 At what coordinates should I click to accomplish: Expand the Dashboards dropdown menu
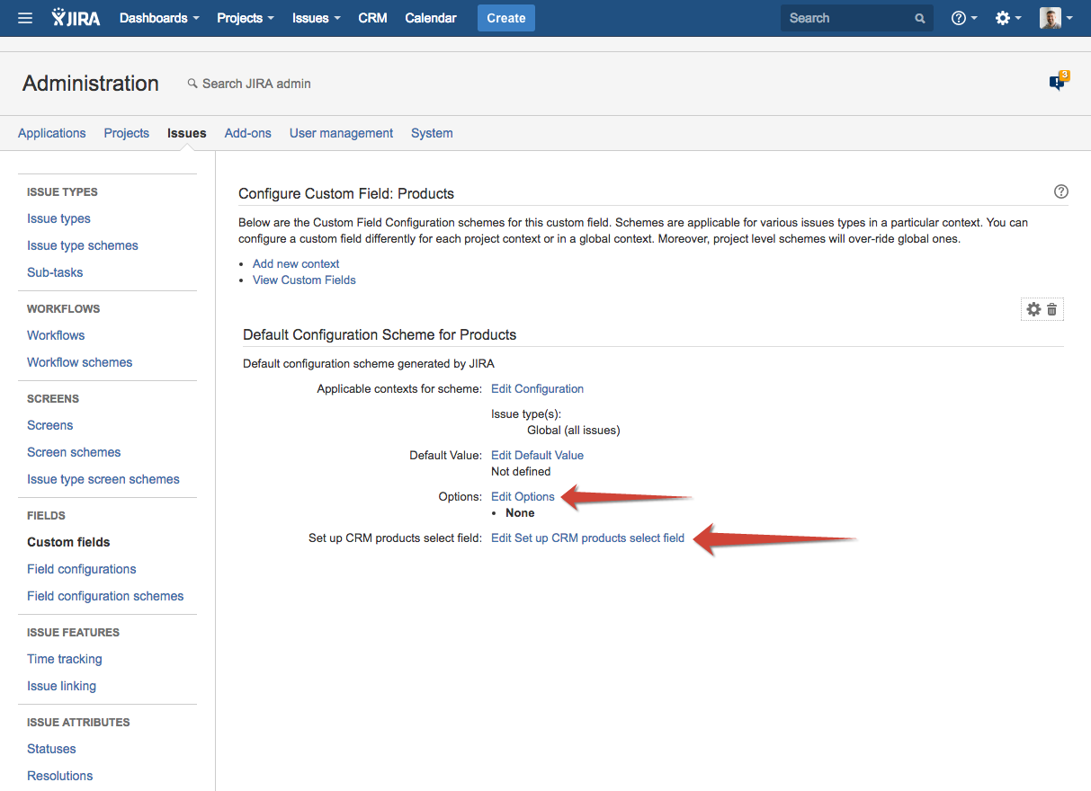(x=159, y=18)
